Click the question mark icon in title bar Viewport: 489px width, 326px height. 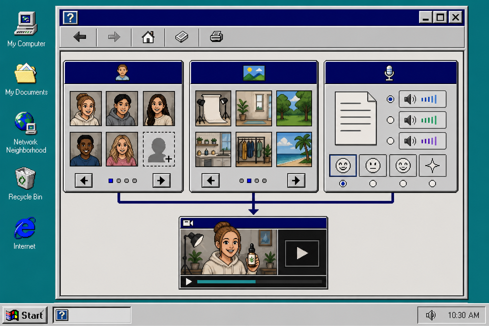[x=70, y=18]
